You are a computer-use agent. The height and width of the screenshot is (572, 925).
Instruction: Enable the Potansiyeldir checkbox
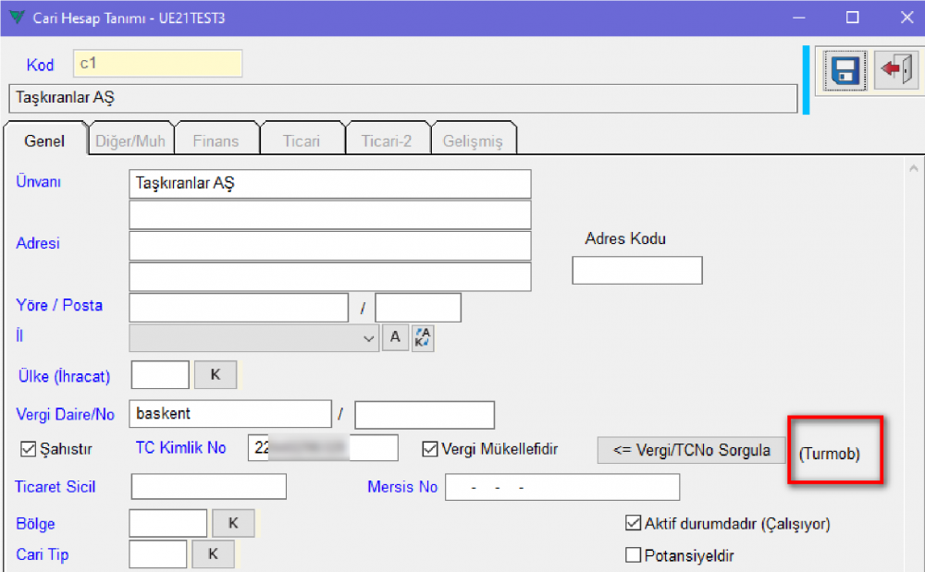pyautogui.click(x=634, y=555)
